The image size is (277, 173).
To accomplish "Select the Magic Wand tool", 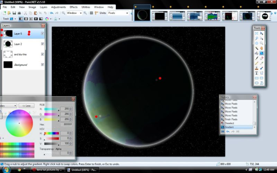I will pyautogui.click(x=257, y=48).
